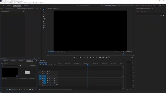166x93 pixels.
Task: Open the Графика и титры menu
Action: [28, 3]
